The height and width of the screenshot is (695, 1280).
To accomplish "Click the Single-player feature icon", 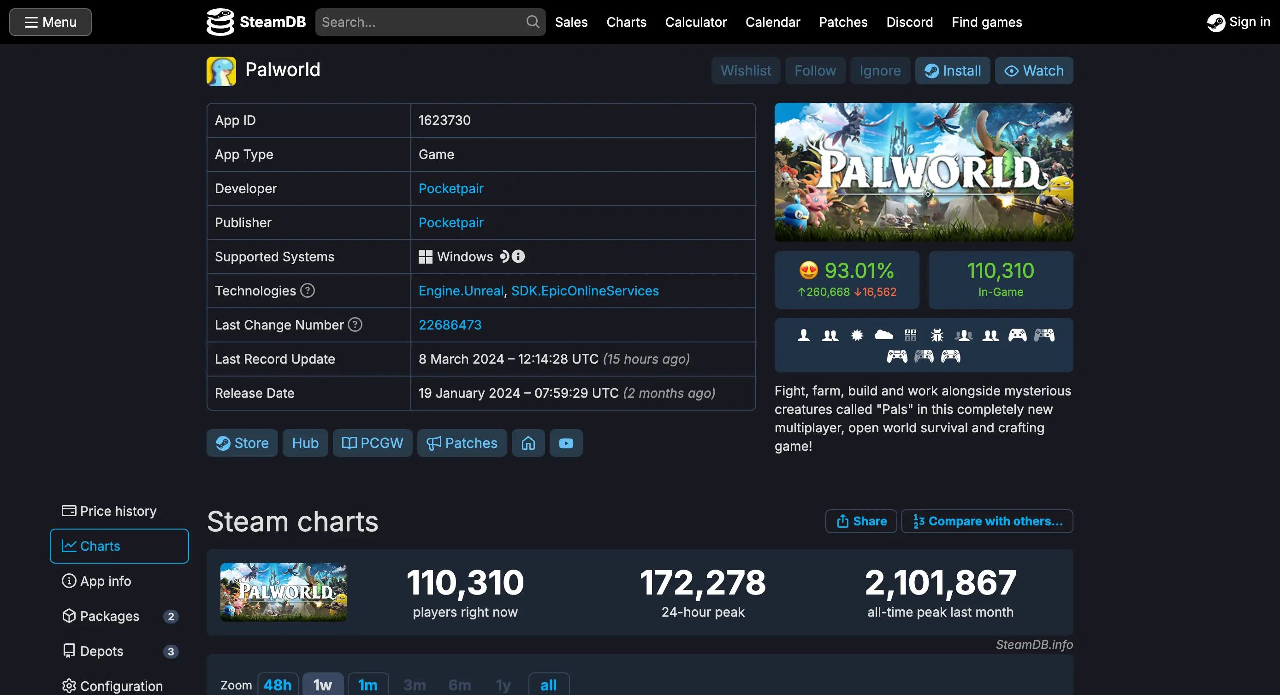I will 804,336.
